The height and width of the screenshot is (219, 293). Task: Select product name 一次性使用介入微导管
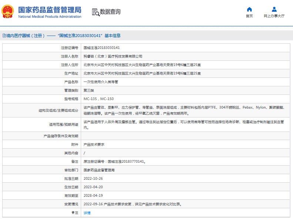[101, 82]
